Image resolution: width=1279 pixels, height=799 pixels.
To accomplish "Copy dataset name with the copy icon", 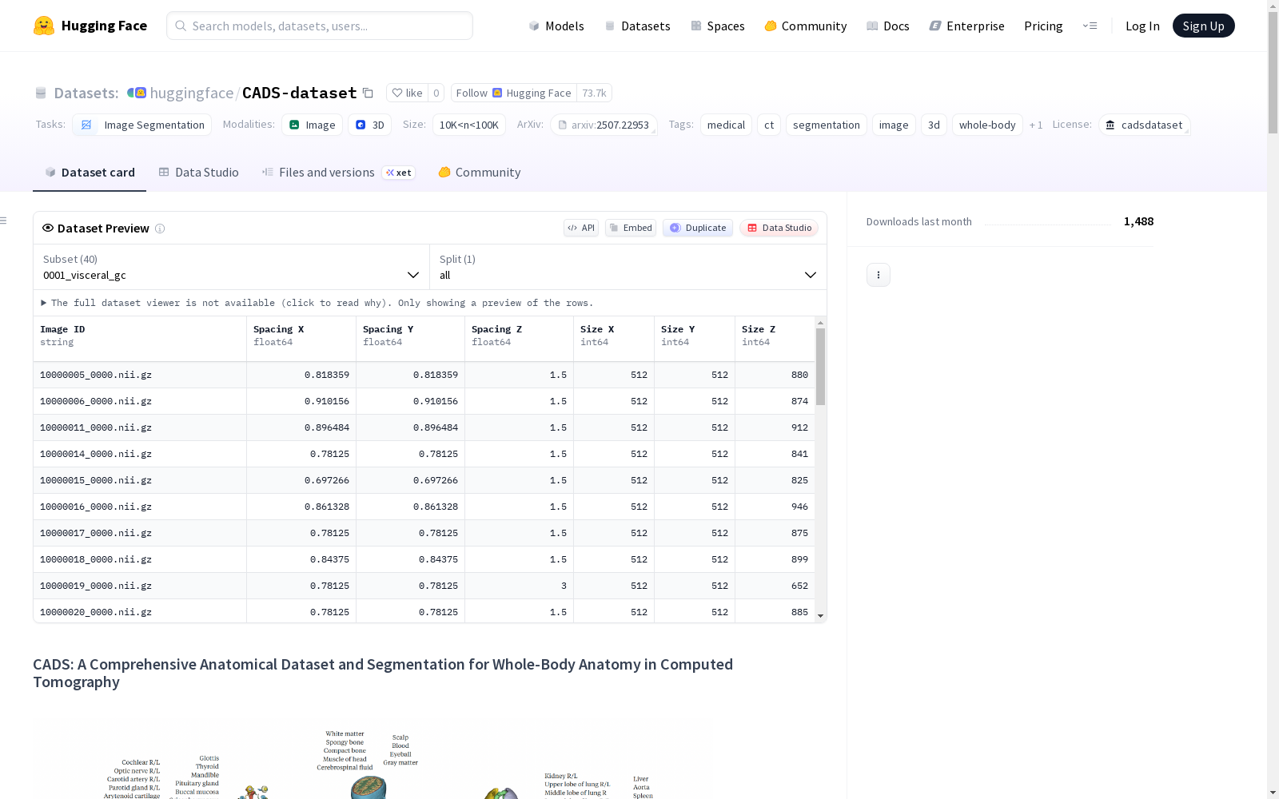I will click(x=368, y=93).
